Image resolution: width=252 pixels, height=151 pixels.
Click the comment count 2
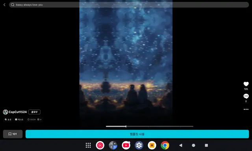(x=246, y=101)
